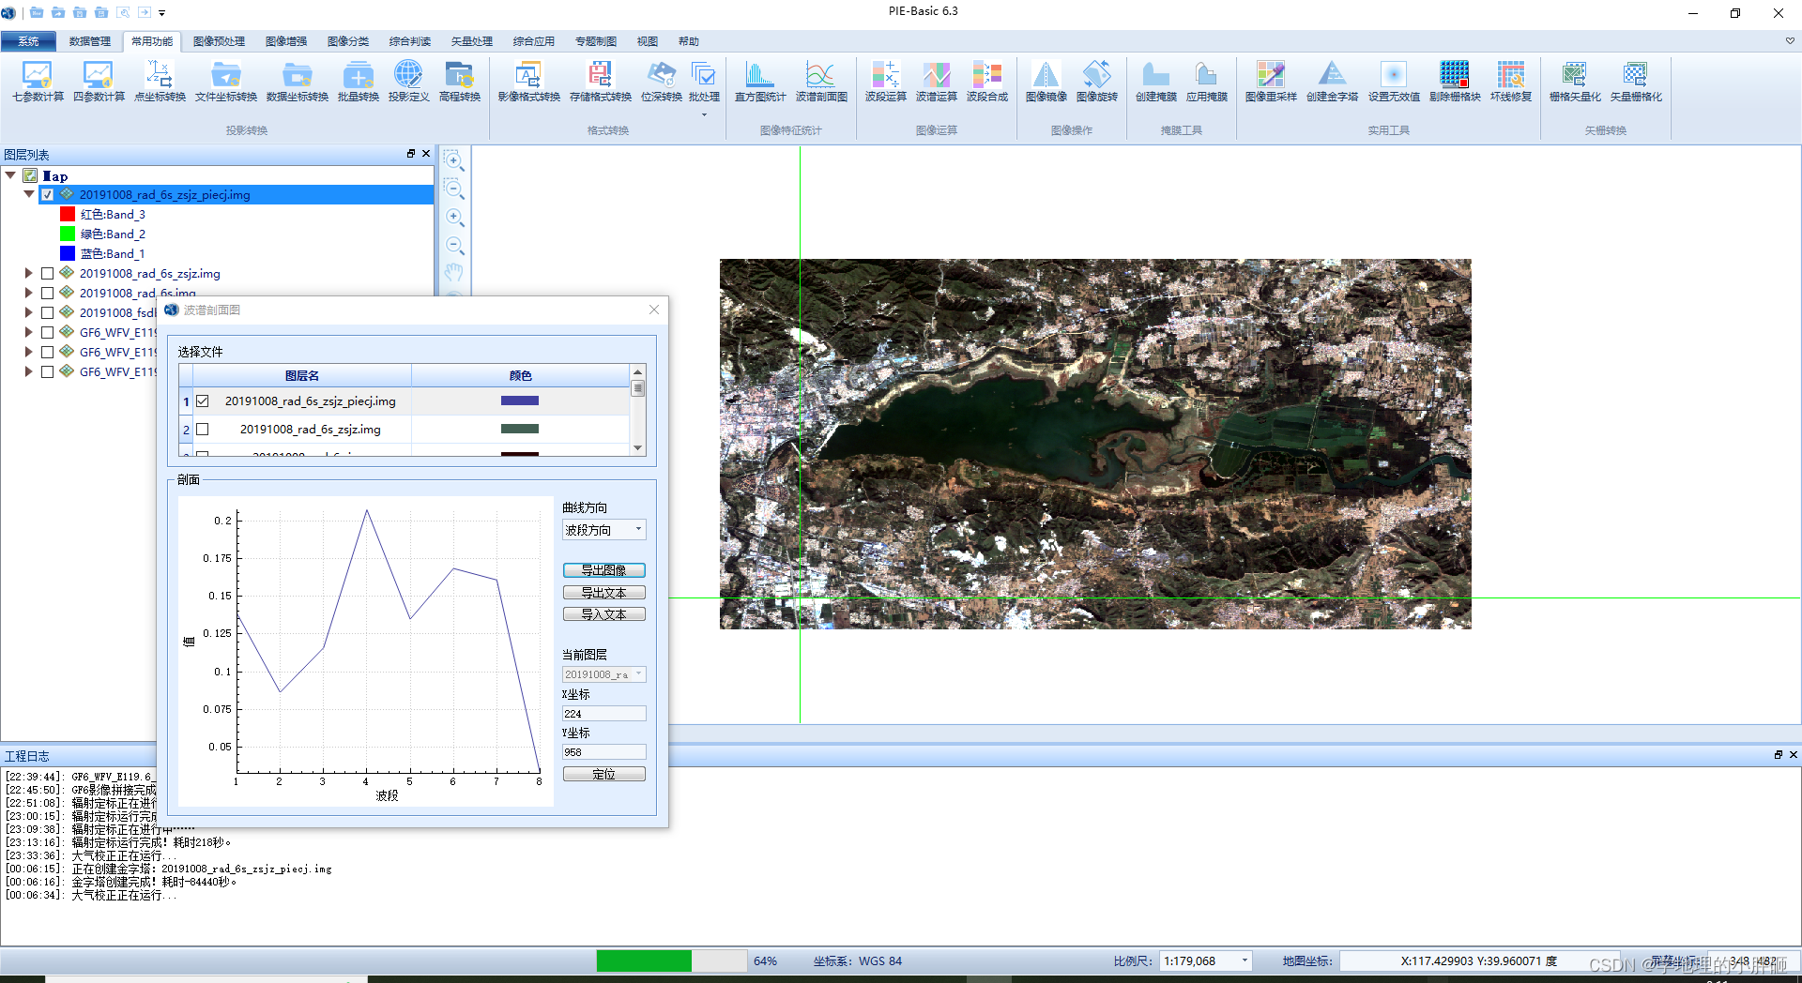Open 数据坐标转换 data coordinate conversion
The image size is (1802, 983).
coord(297,81)
